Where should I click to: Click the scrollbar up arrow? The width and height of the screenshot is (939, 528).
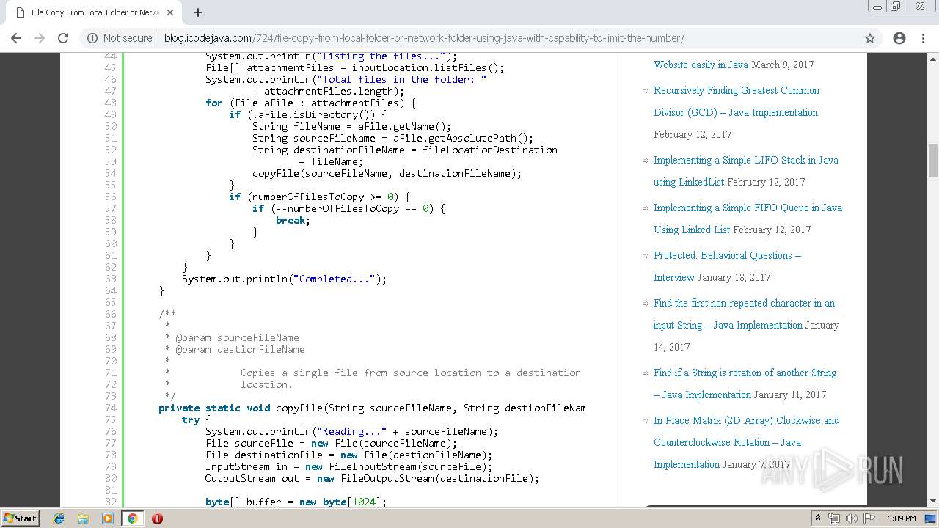(x=933, y=58)
